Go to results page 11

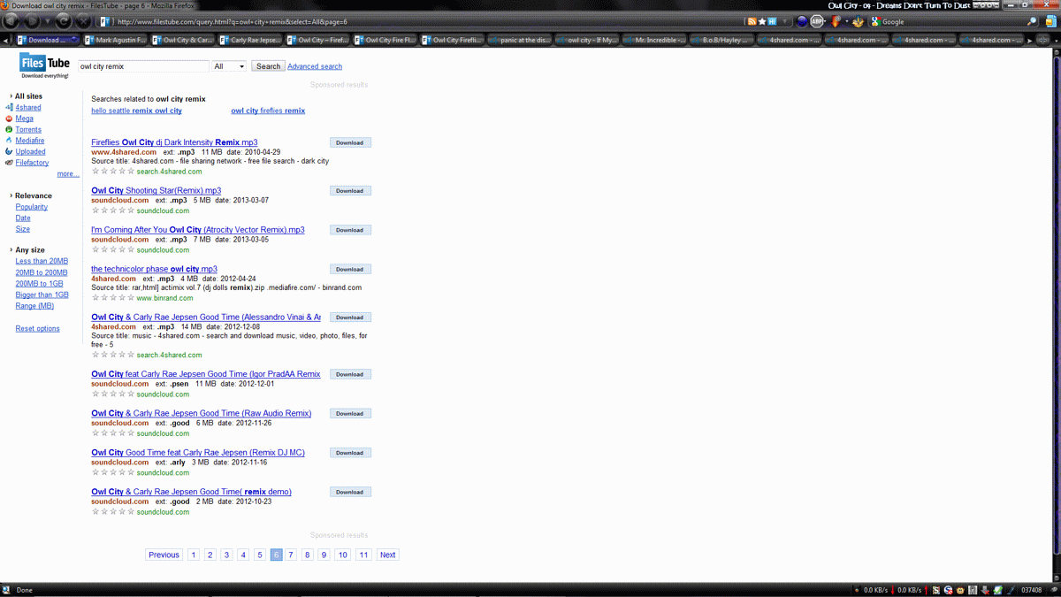pos(363,555)
